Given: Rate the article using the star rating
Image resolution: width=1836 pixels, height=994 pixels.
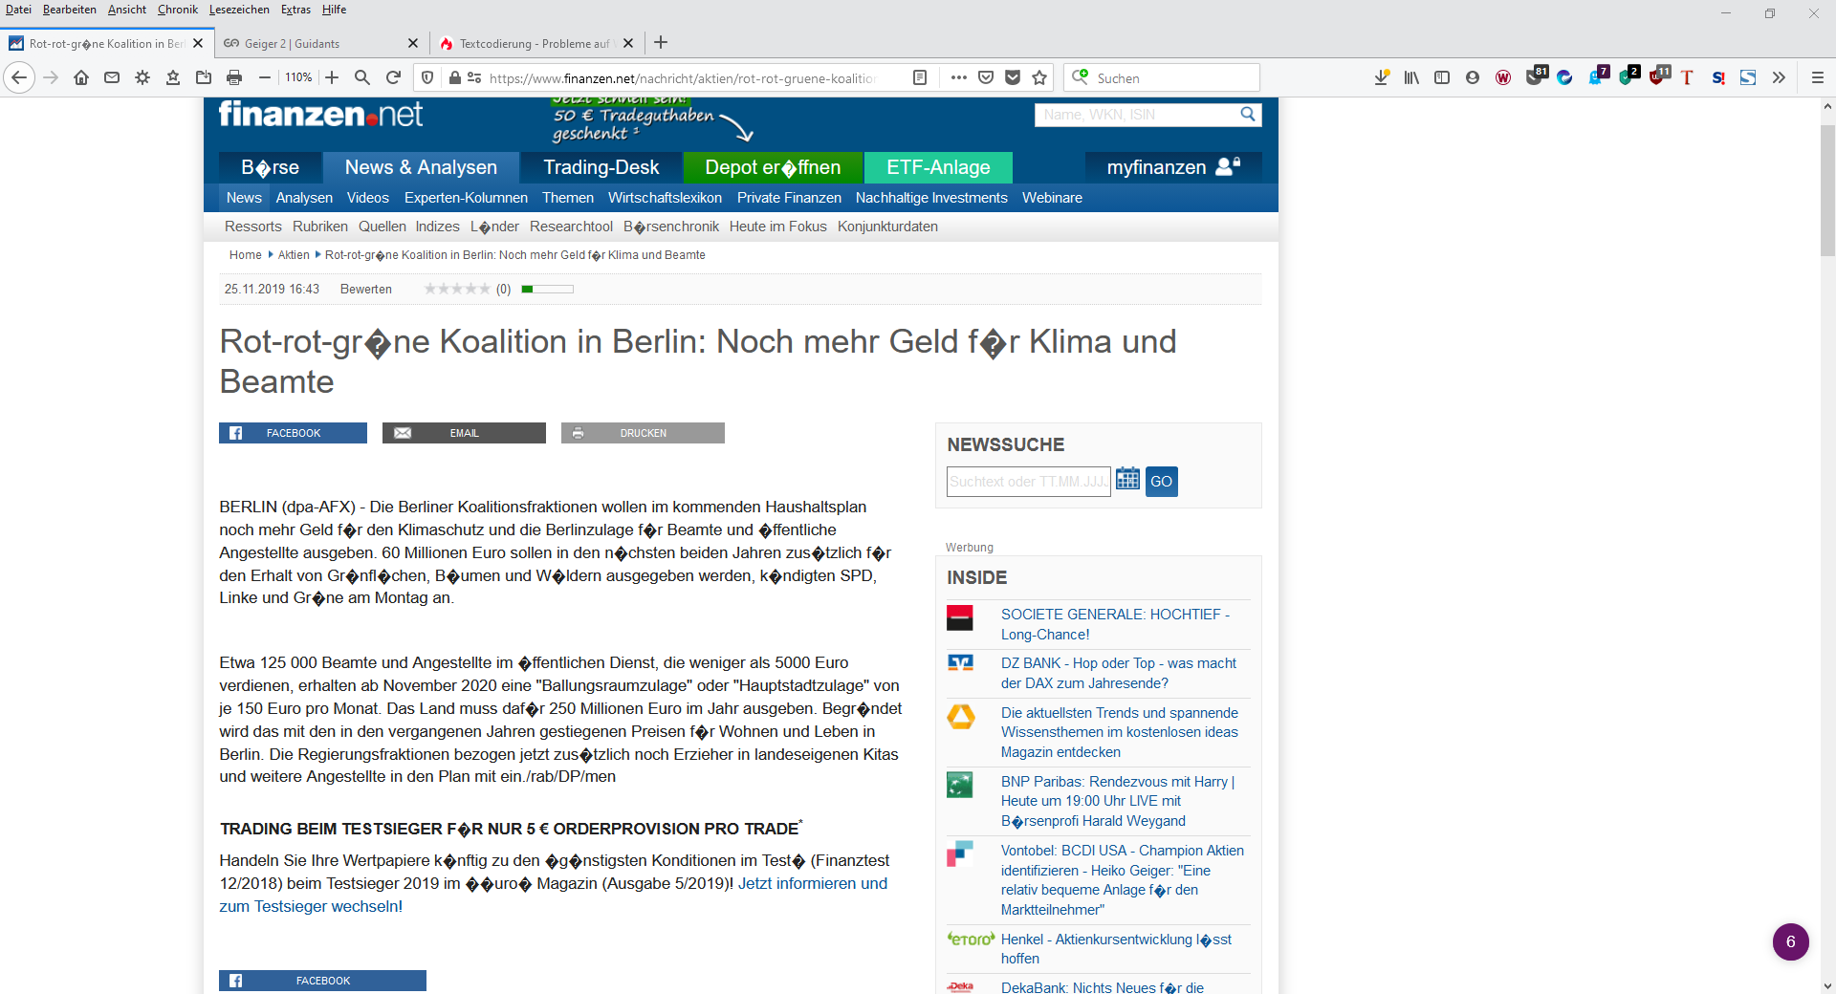Looking at the screenshot, I should 457,289.
